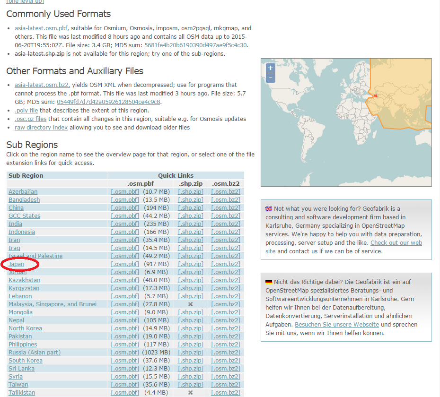Click the British flag icon

(x=268, y=208)
